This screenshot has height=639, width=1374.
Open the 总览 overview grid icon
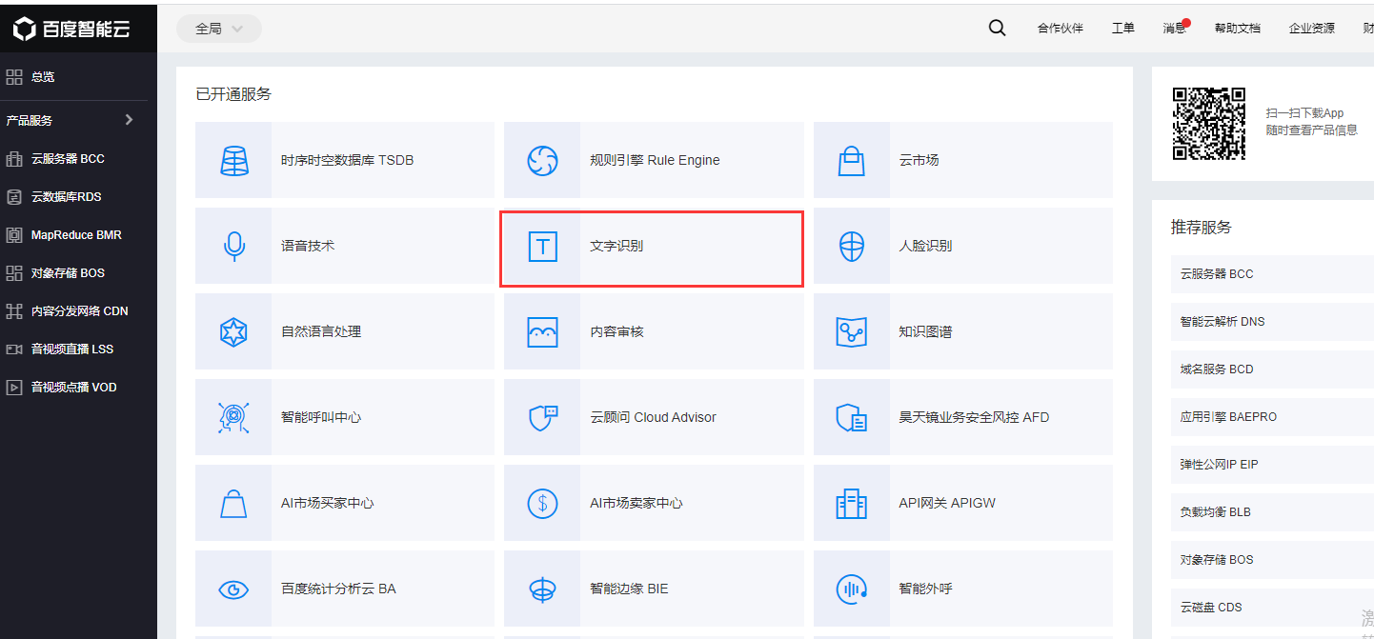pyautogui.click(x=14, y=77)
